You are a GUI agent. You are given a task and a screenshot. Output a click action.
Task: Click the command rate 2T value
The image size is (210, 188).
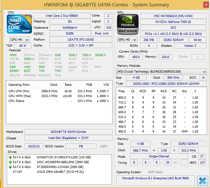click(x=202, y=156)
